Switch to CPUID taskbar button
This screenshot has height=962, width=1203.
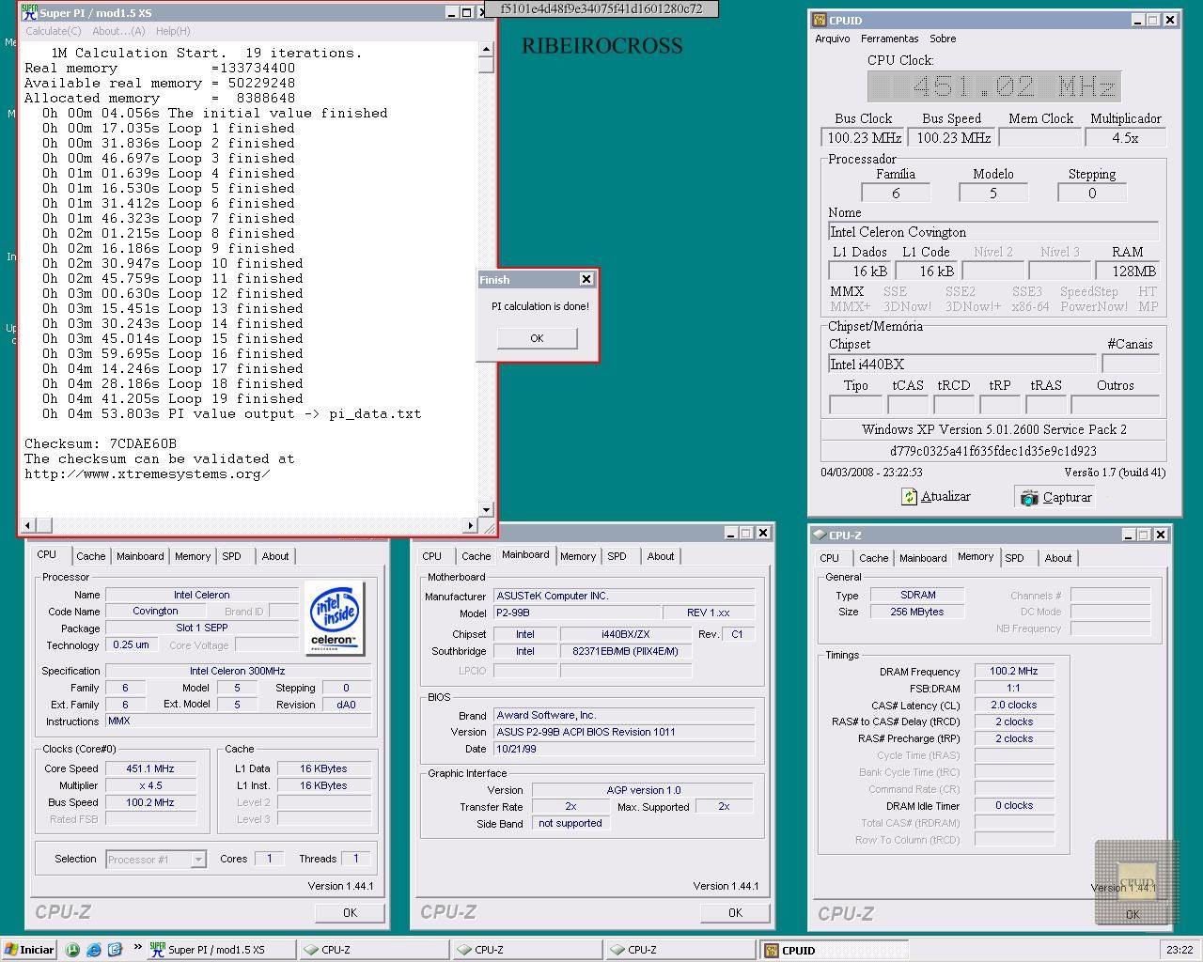coord(834,950)
